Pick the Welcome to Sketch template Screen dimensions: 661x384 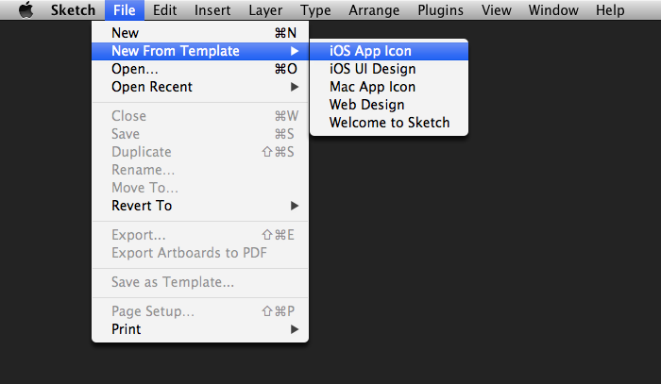[x=389, y=123]
